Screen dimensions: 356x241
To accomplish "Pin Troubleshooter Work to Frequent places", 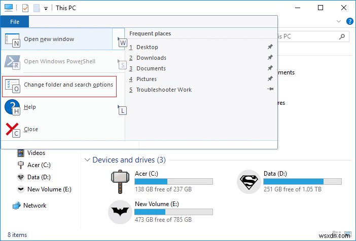I will point(270,90).
